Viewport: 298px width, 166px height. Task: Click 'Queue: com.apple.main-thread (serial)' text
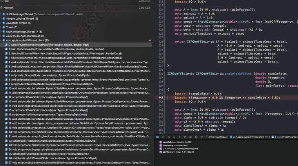[x=60, y=14]
